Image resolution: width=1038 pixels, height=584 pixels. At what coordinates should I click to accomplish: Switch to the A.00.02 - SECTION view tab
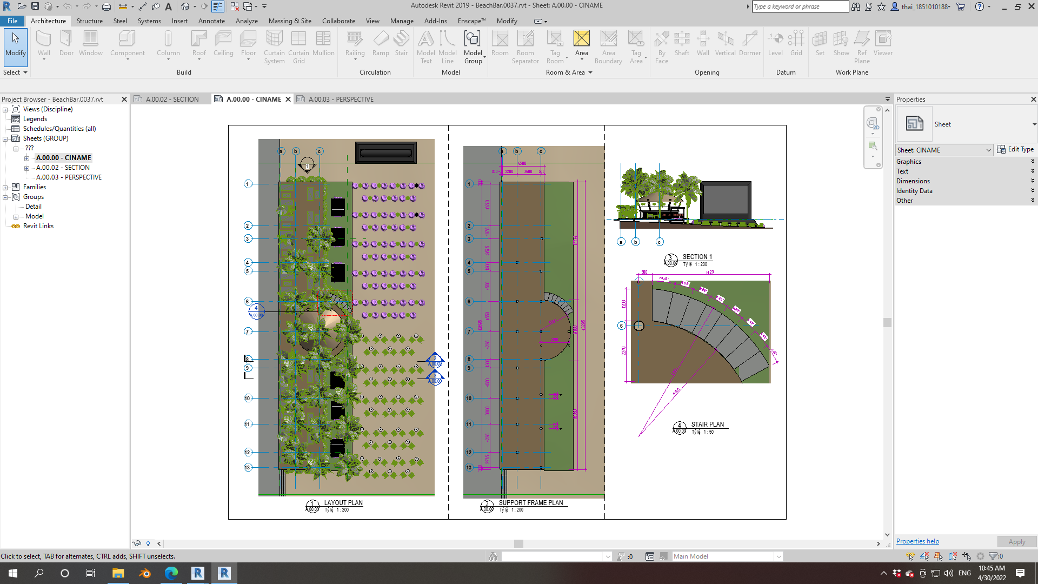pyautogui.click(x=171, y=99)
